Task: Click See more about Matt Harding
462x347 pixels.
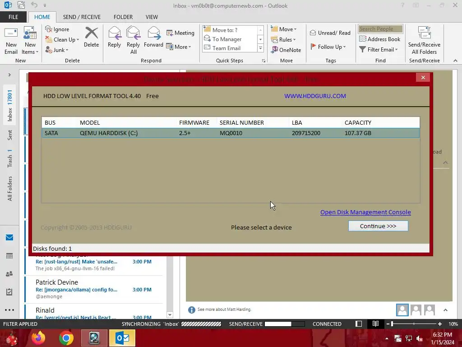Action: pyautogui.click(x=224, y=309)
